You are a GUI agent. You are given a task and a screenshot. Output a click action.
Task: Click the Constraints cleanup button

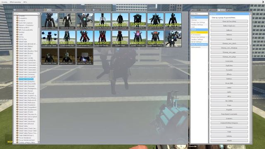pyautogui.click(x=229, y=61)
